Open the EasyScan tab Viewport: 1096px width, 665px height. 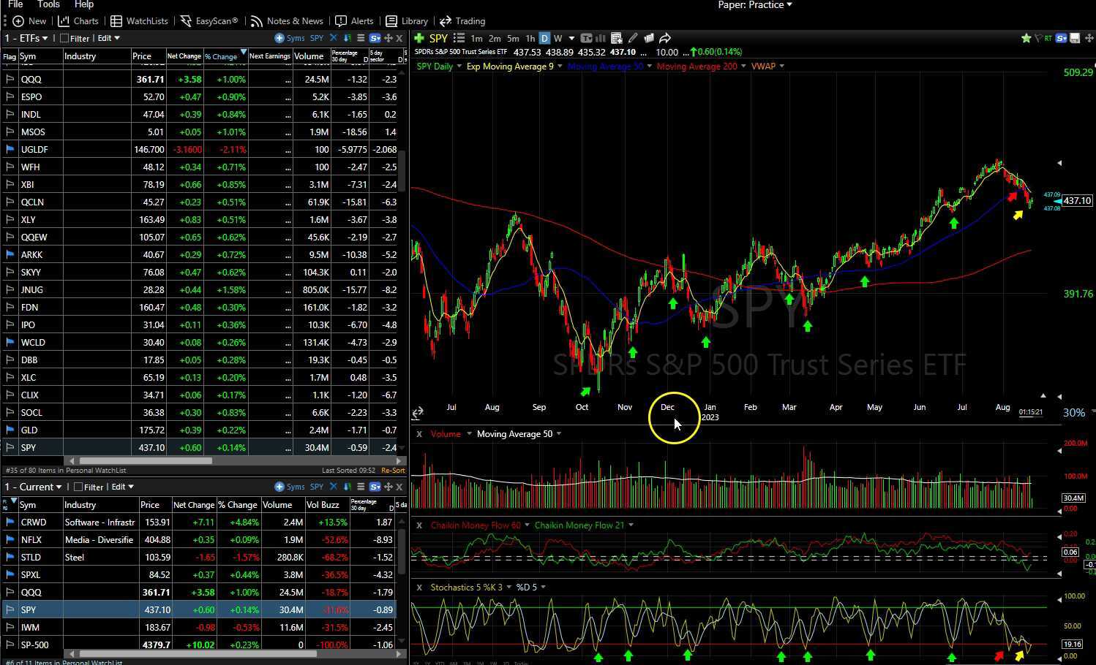pyautogui.click(x=209, y=21)
